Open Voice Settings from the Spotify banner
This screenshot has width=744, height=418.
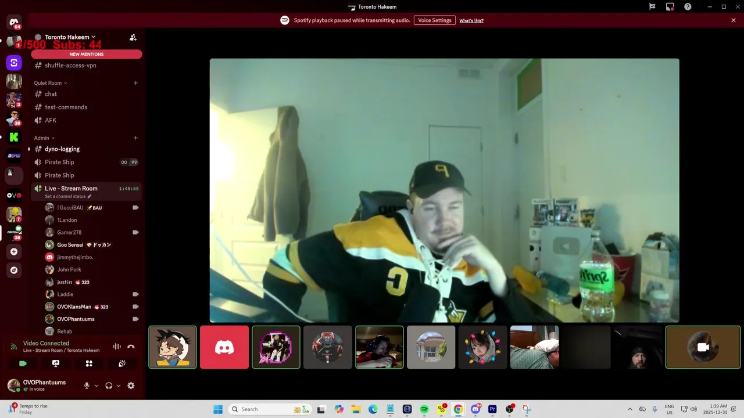coord(435,20)
